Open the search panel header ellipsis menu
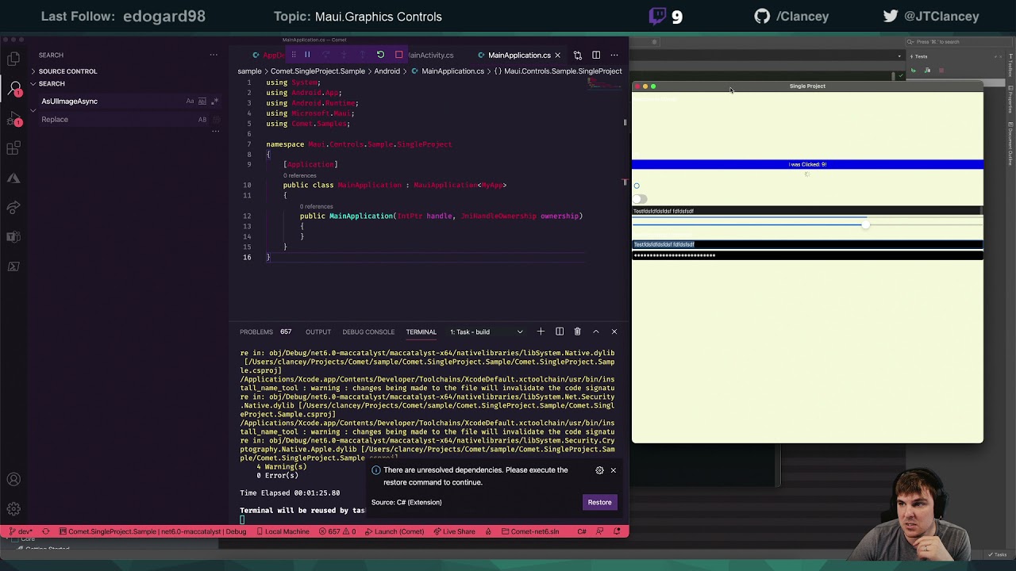The height and width of the screenshot is (571, 1016). (214, 55)
